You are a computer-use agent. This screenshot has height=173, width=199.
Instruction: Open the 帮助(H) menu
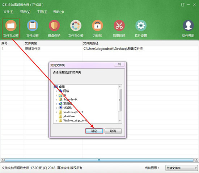point(59,12)
